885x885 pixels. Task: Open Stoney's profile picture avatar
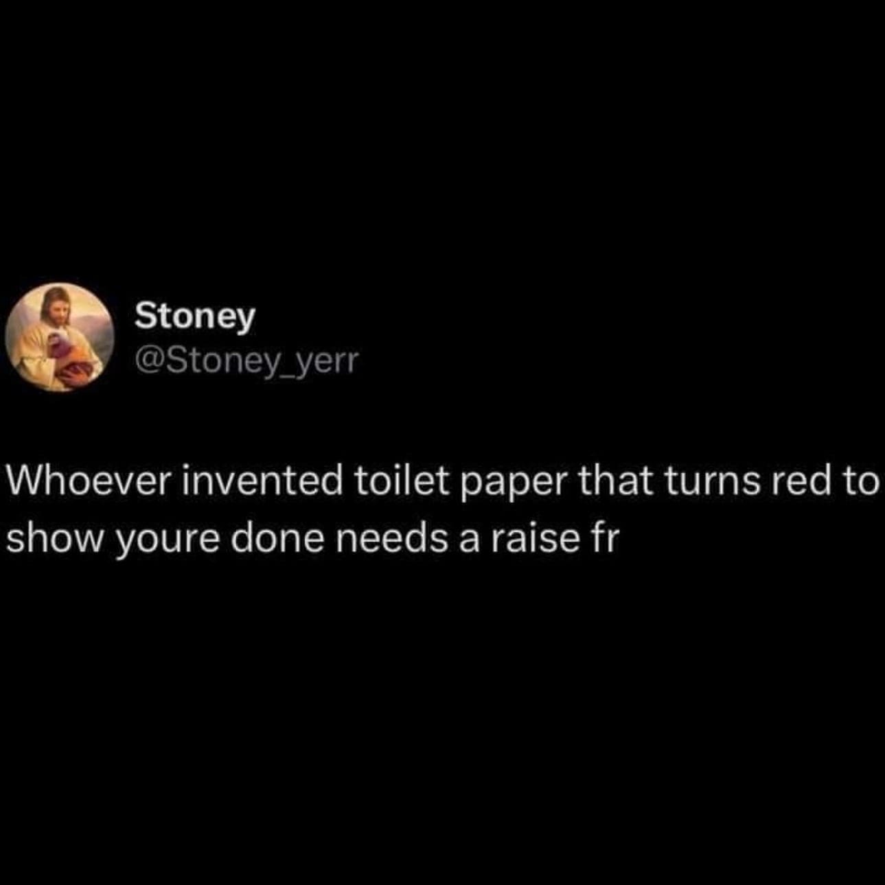tap(59, 337)
